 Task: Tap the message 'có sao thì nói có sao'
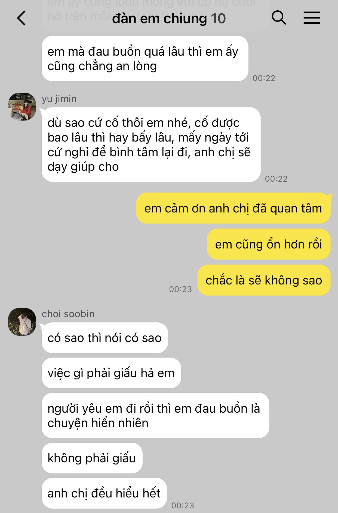[105, 338]
